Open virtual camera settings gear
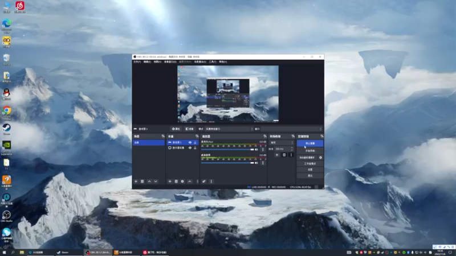Viewport: 456px width, 256px height. (x=320, y=158)
